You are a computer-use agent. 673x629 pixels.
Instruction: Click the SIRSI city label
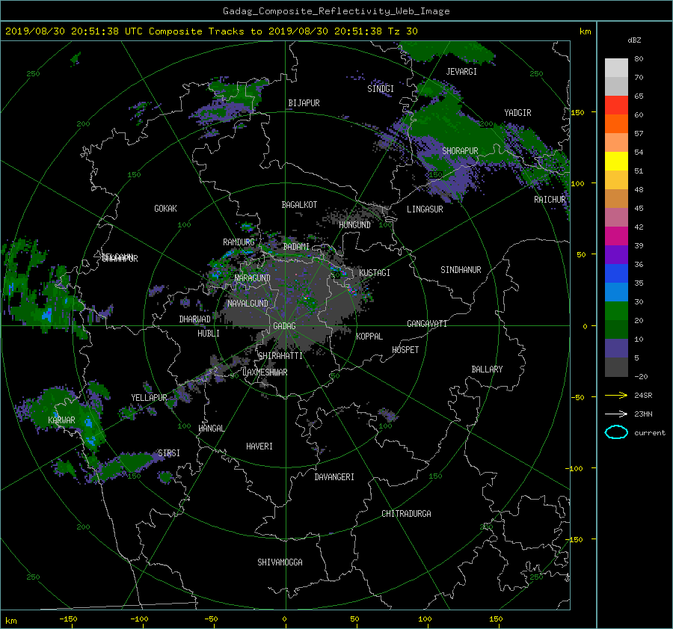pyautogui.click(x=169, y=453)
